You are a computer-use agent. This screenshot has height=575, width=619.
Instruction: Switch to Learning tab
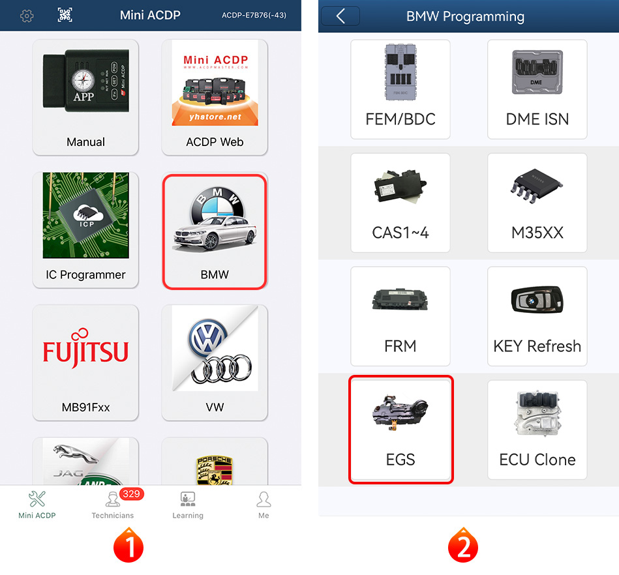[x=188, y=505]
